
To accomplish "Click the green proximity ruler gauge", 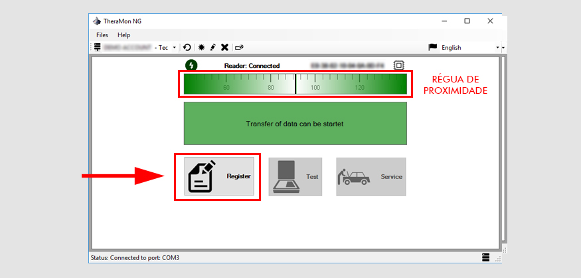I will pos(295,84).
